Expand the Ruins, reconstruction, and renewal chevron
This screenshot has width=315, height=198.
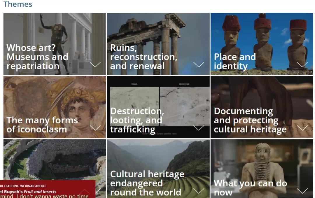pos(199,64)
